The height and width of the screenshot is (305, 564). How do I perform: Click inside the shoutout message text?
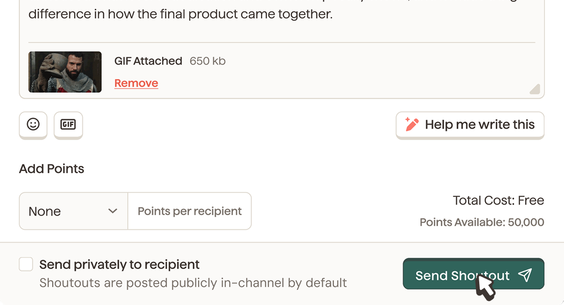180,14
